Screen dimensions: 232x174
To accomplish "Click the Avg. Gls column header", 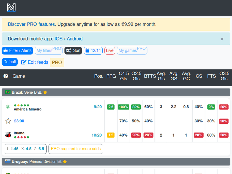I will 161,76.
